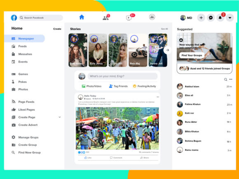Screen dimensions: 239x179
Task: Select Create Page in the sidebar
Action: pos(23,117)
